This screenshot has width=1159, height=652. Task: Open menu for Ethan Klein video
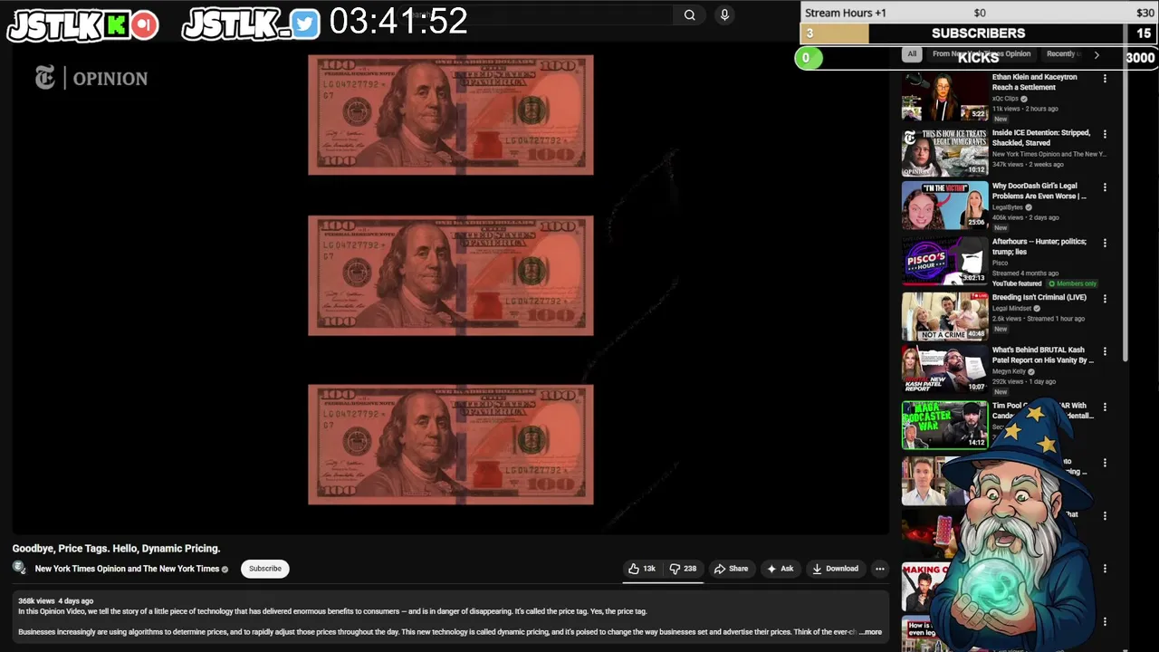pyautogui.click(x=1105, y=79)
